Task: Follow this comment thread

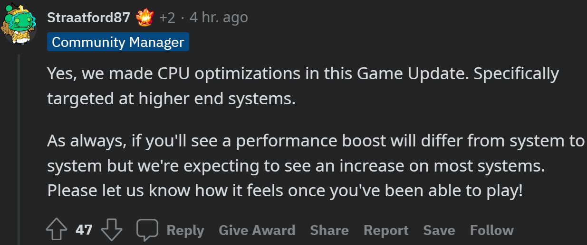Action: [x=491, y=230]
